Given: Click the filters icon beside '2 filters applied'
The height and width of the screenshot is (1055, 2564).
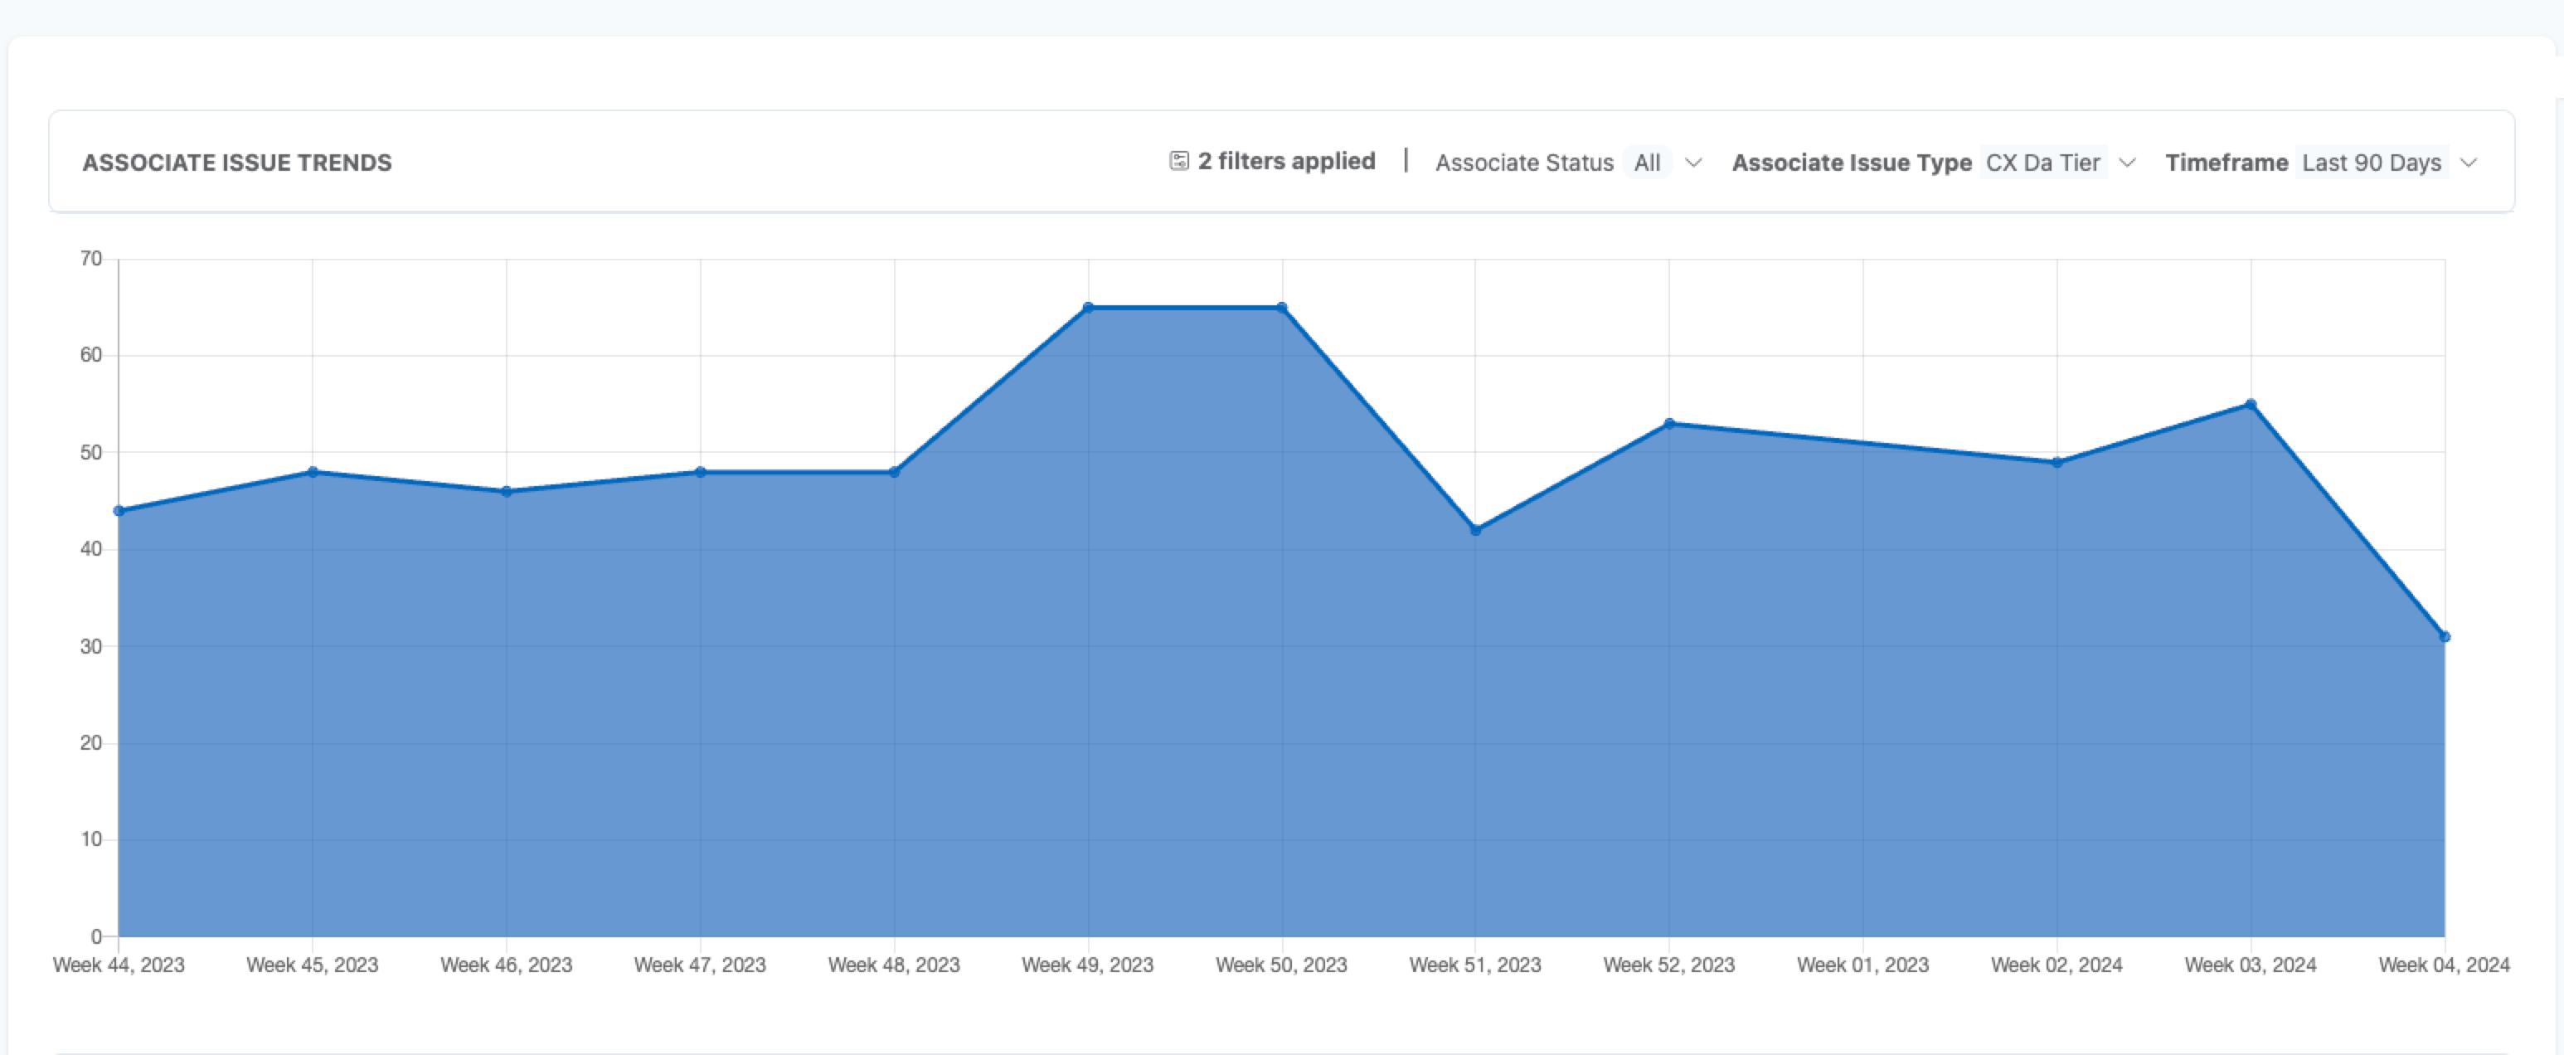Looking at the screenshot, I should click(x=1178, y=161).
